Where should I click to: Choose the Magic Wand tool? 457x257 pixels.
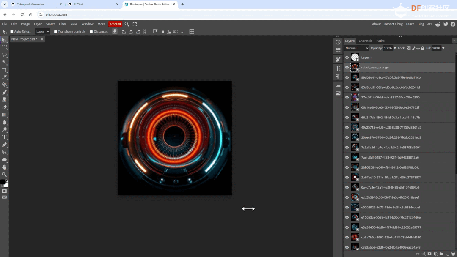pyautogui.click(x=4, y=62)
